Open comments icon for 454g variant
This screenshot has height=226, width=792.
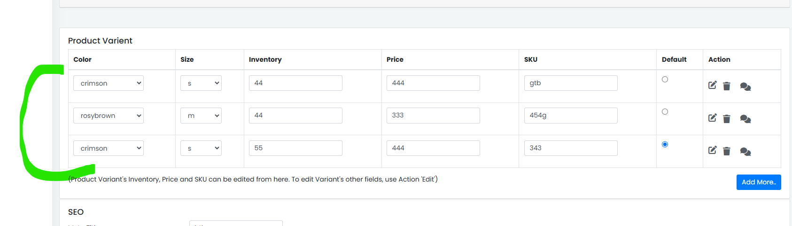coord(745,119)
